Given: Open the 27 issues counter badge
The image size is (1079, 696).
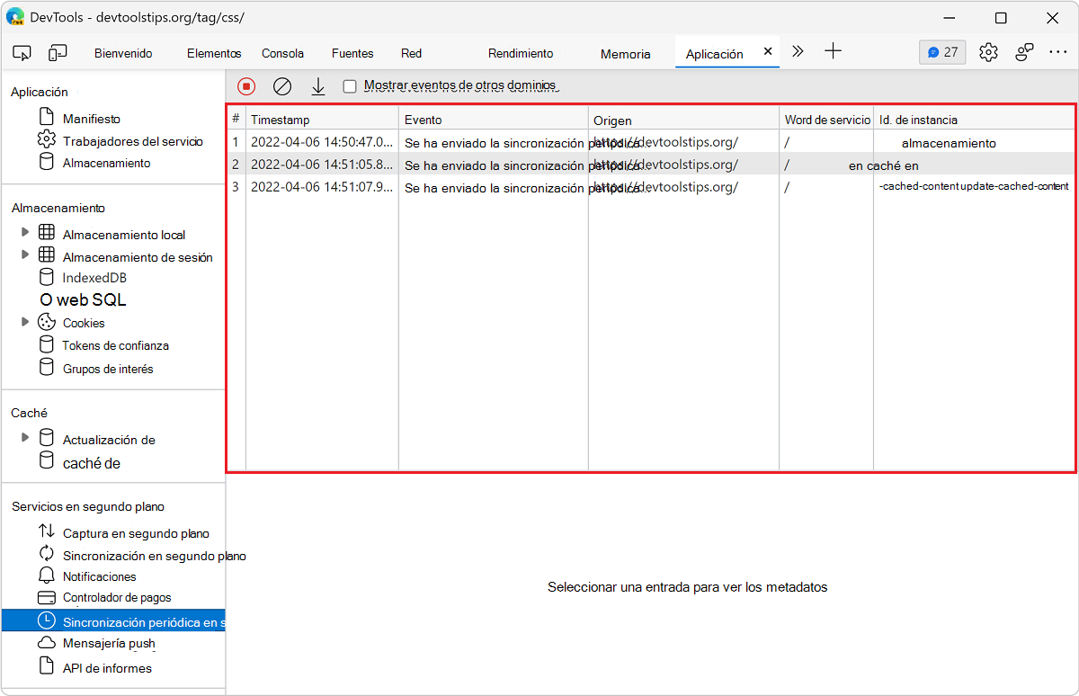Looking at the screenshot, I should coord(942,52).
